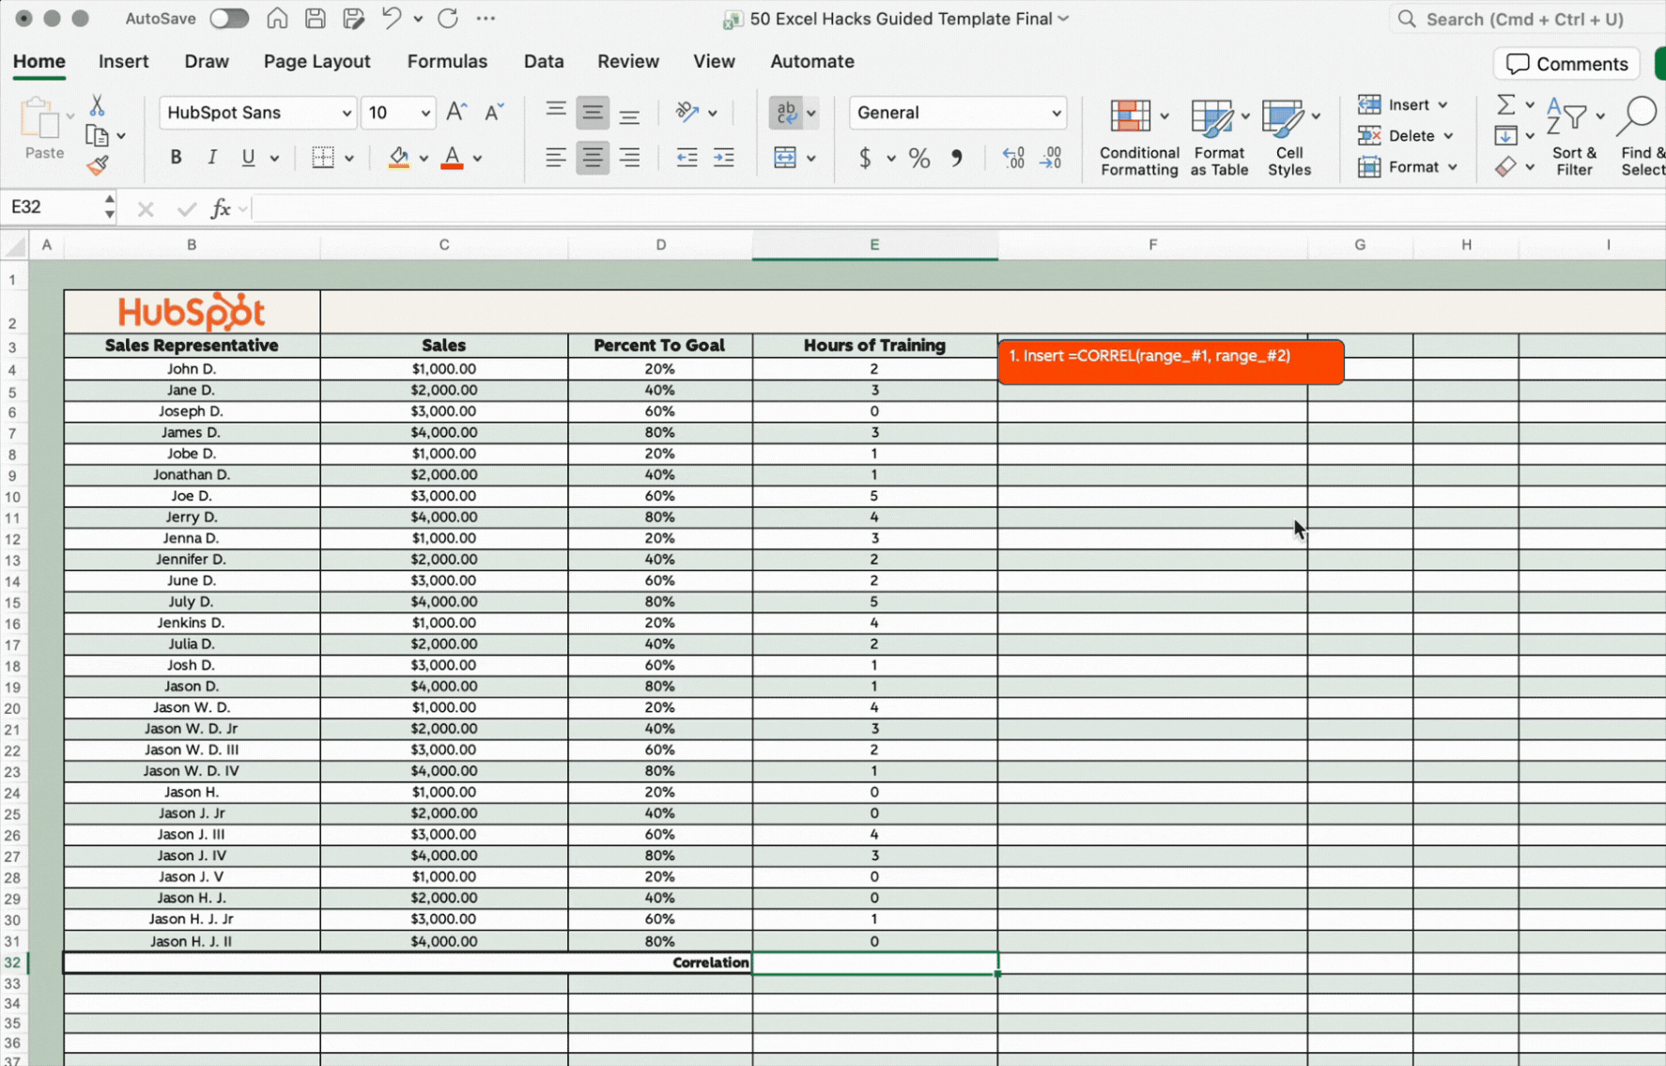Toggle italic formatting
The image size is (1666, 1066).
[212, 158]
